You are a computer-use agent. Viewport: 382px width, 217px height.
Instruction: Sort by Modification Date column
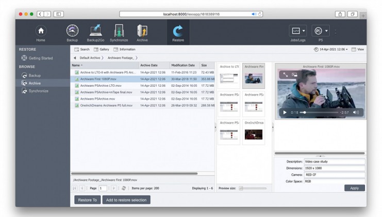tap(185, 65)
